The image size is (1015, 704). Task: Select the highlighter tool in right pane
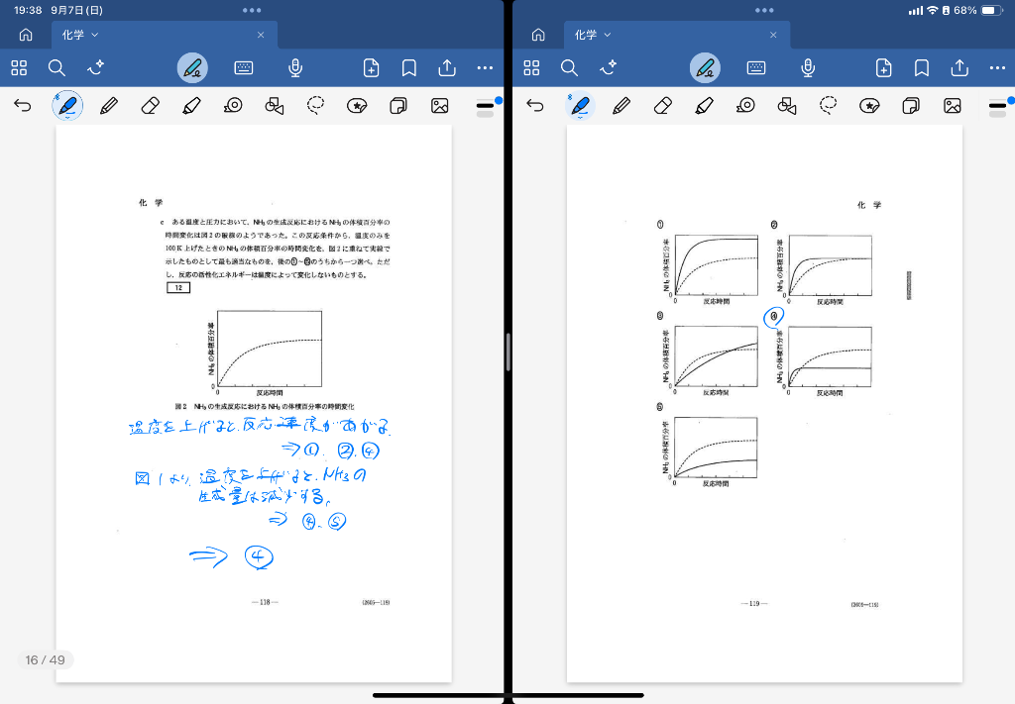point(705,106)
